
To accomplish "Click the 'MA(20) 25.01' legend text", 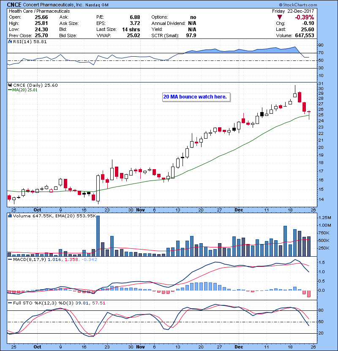I will click(x=25, y=90).
